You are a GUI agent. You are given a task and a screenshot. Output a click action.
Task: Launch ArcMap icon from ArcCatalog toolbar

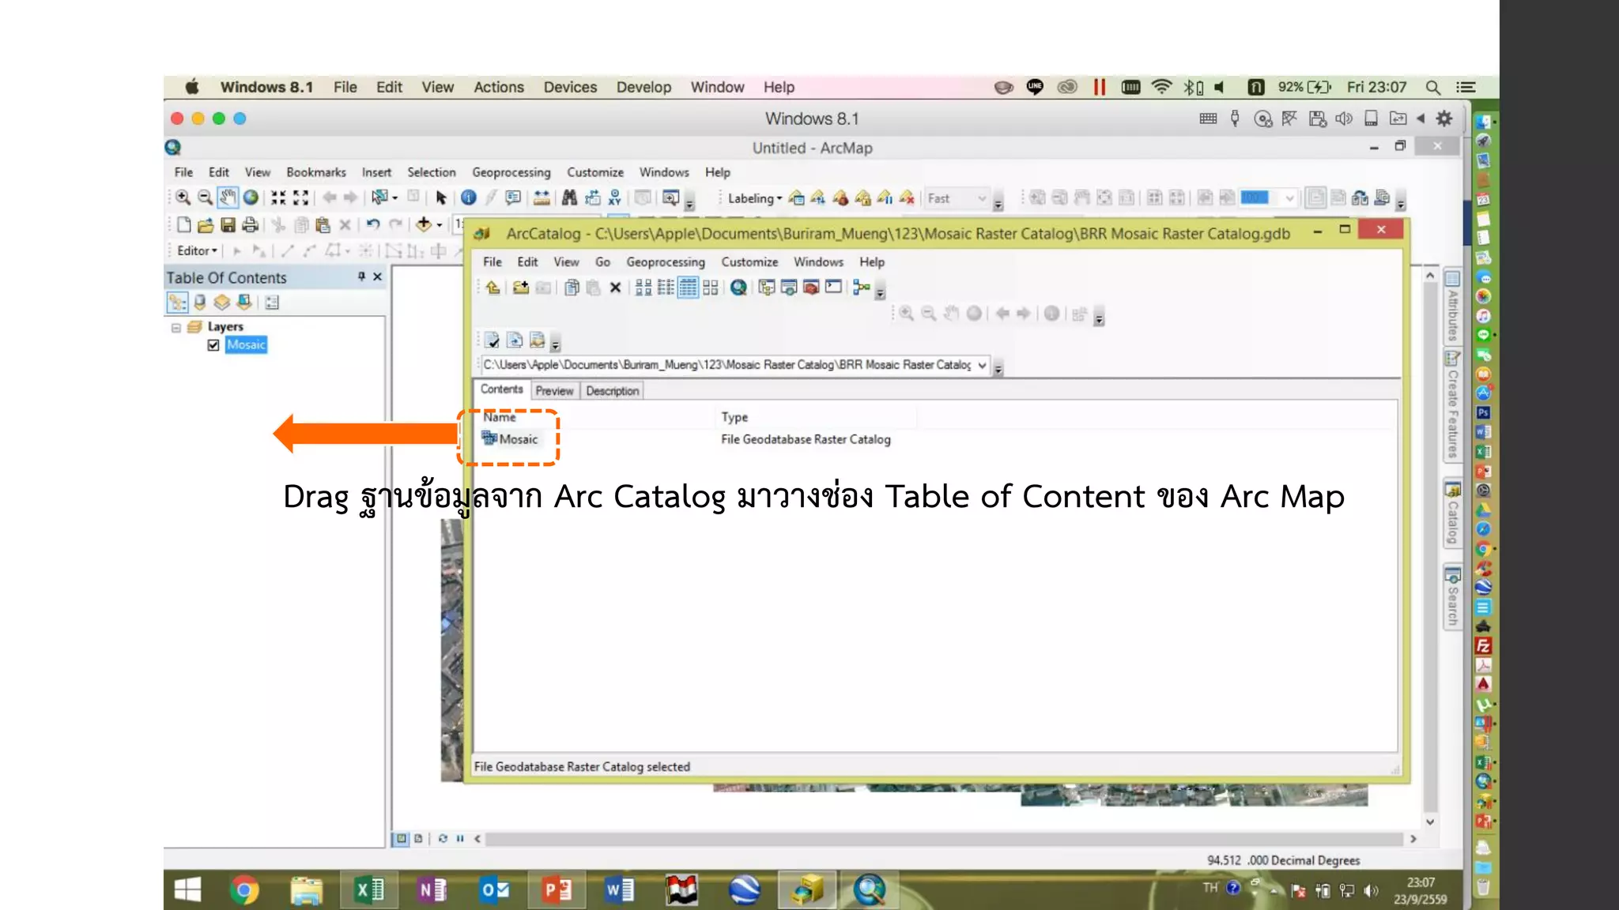[738, 288]
